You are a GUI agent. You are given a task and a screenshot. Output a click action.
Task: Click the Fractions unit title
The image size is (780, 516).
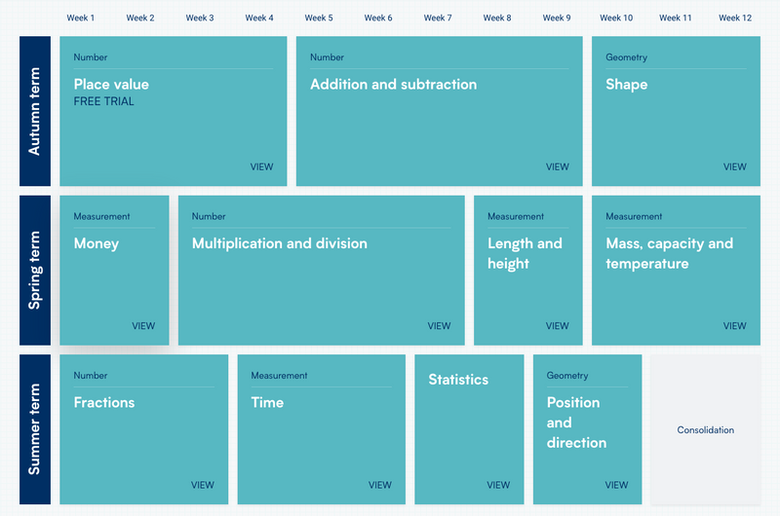coord(104,402)
